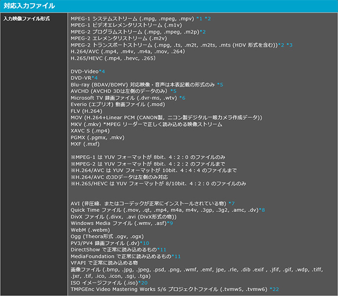Viewport: 338px width, 296px height.
Task: Click the AVCHD (AVCHD 3Dは左側のデータのみ) text
Action: 119,91
